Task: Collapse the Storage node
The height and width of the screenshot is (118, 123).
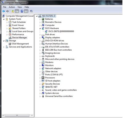Action: pyautogui.click(x=4, y=41)
